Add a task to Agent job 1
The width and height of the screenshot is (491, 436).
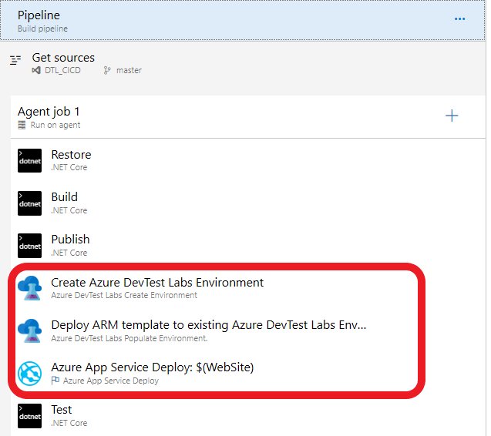[x=452, y=116]
